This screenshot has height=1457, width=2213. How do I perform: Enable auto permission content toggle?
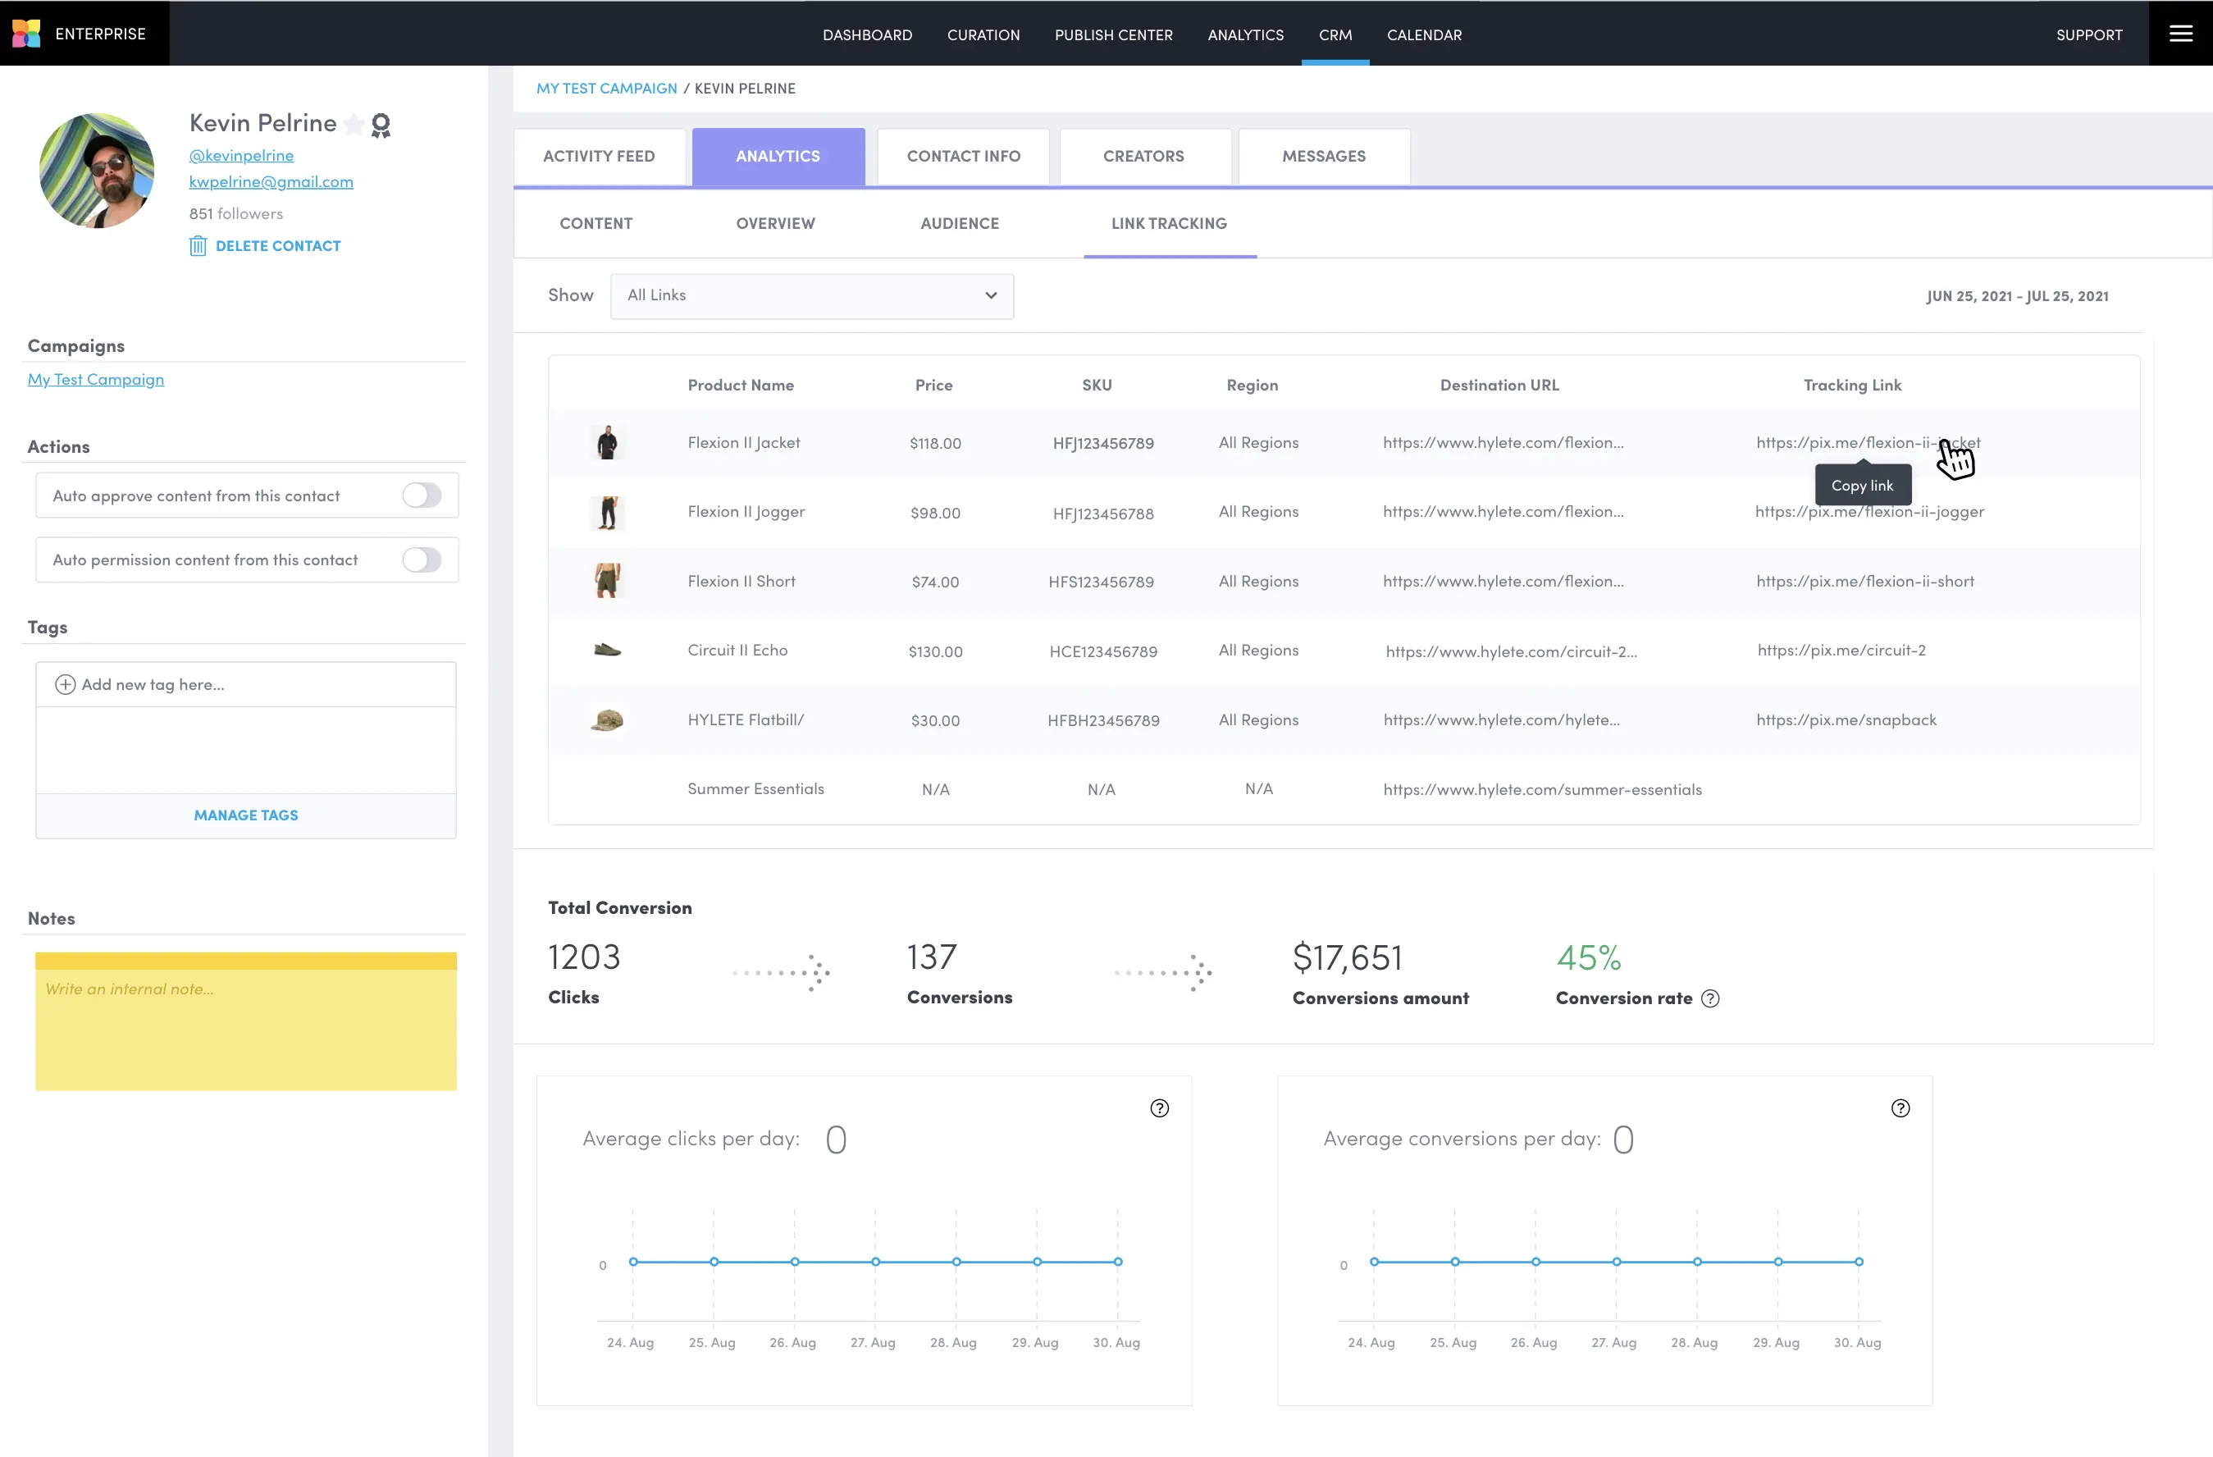click(x=422, y=560)
